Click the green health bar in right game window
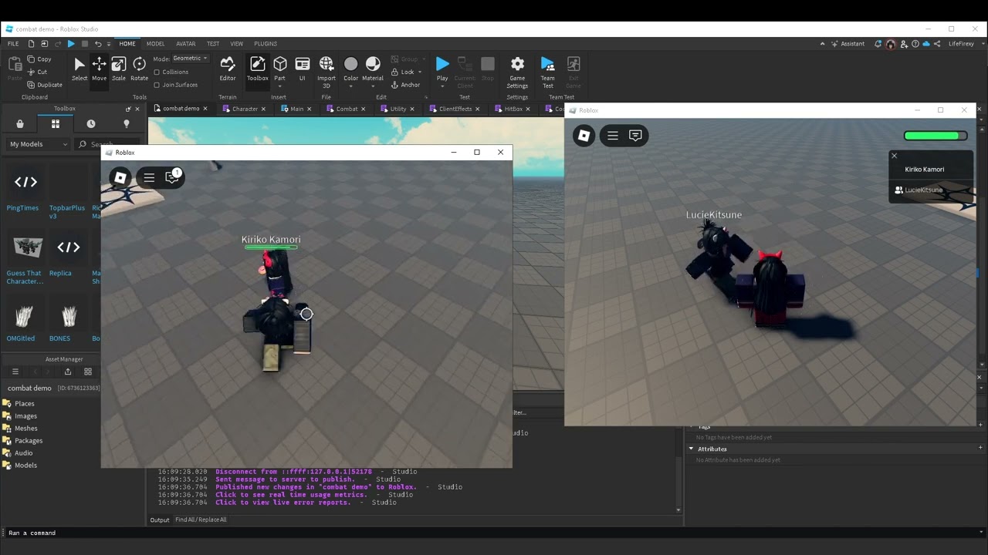Screen dimensions: 988x555 point(936,136)
